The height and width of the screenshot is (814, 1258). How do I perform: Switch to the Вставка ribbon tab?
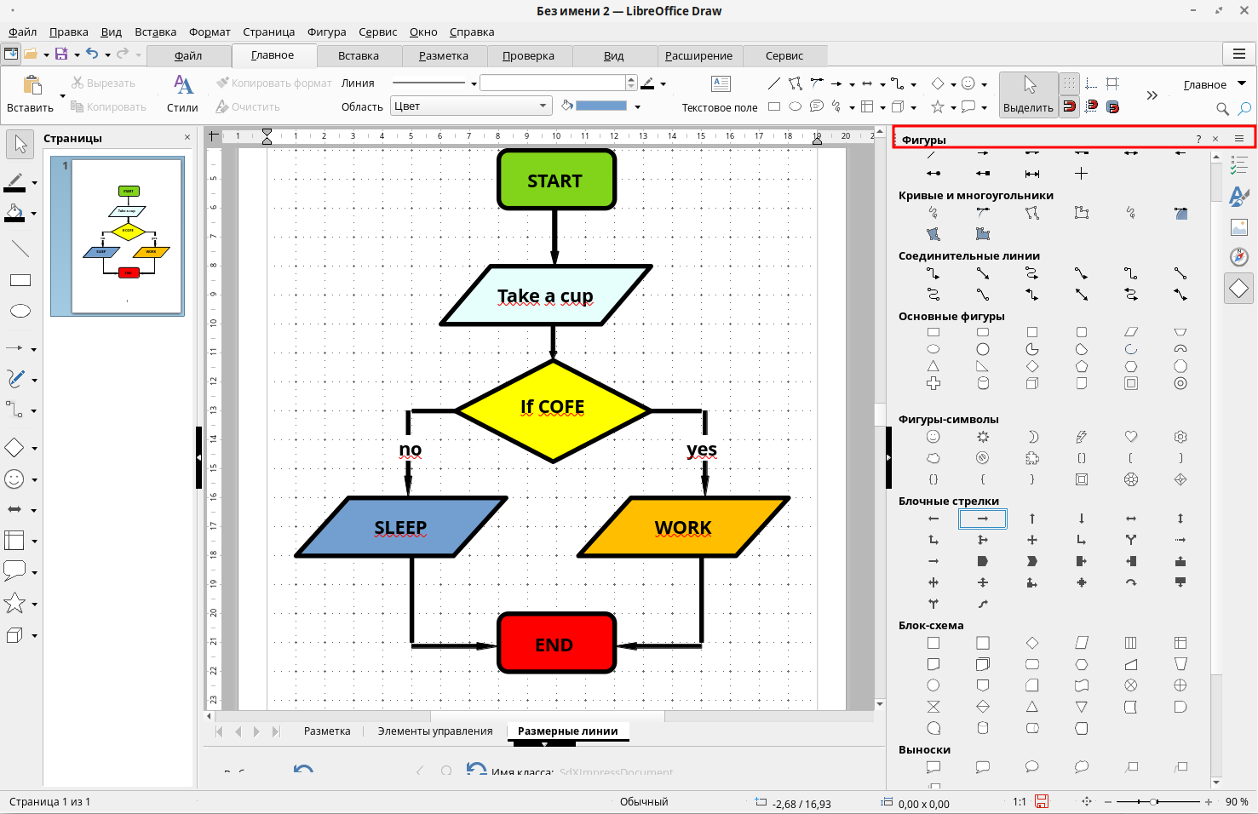pos(358,55)
